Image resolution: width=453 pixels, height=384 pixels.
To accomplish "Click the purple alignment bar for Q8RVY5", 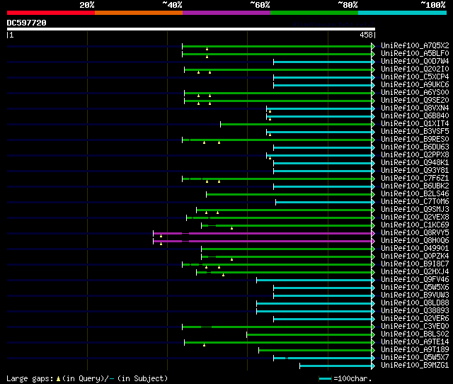I will [263, 233].
